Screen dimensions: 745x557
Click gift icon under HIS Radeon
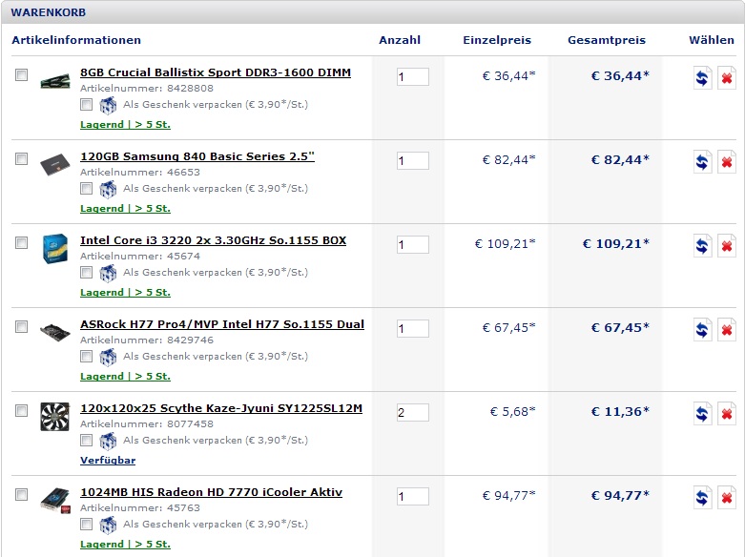click(108, 525)
